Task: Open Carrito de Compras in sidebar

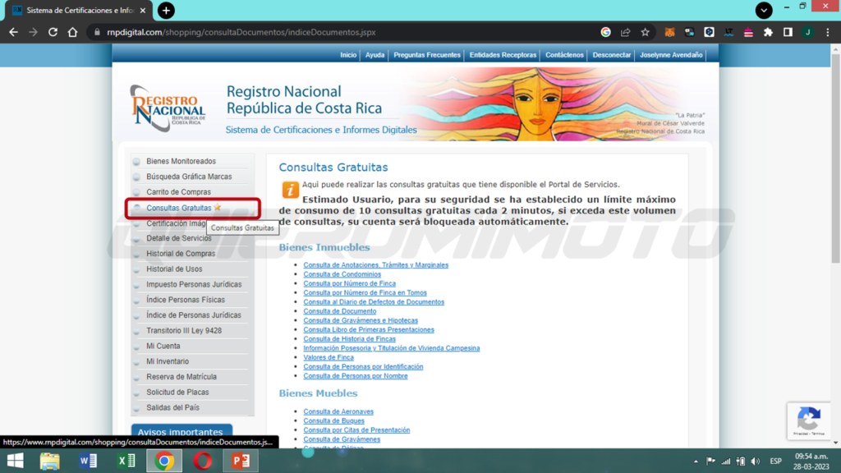Action: tap(178, 192)
